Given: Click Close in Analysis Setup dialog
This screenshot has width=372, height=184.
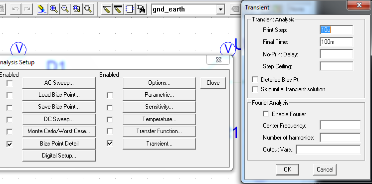Looking at the screenshot, I should 213,83.
